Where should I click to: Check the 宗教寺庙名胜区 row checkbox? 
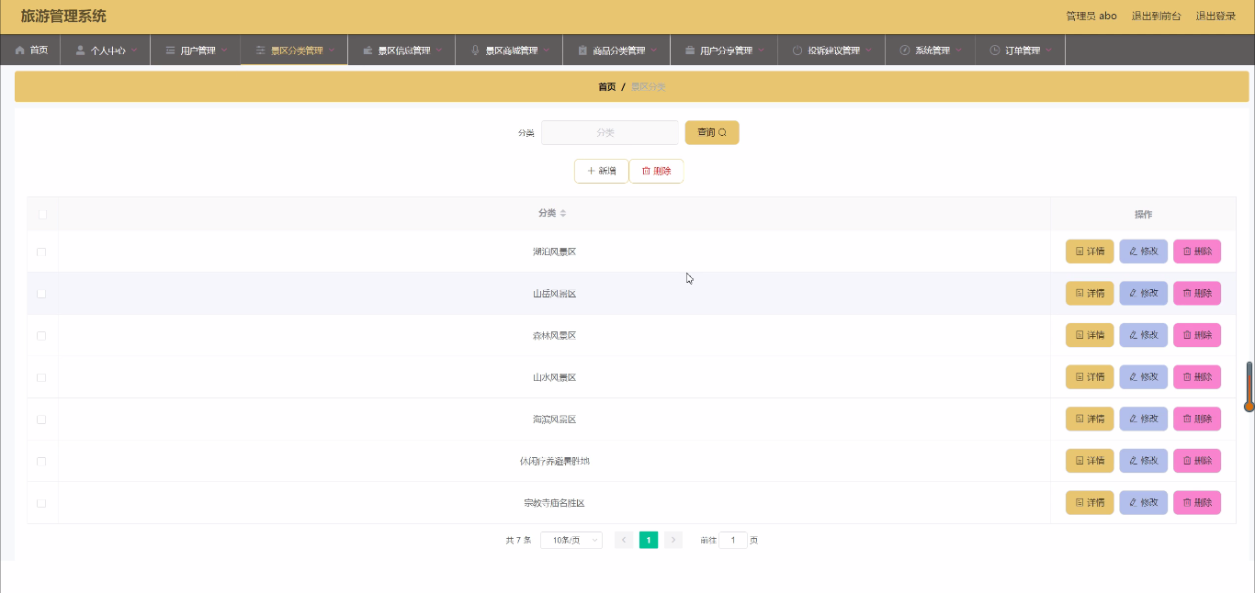click(41, 503)
